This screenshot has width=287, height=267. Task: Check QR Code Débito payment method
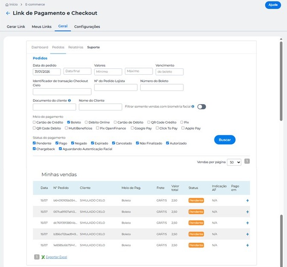point(34,128)
